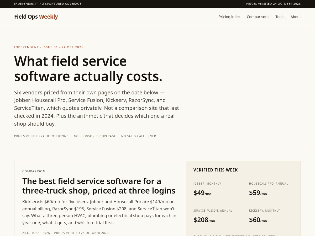Click the Housecall Pro price '$59/mo'

pos(258,193)
